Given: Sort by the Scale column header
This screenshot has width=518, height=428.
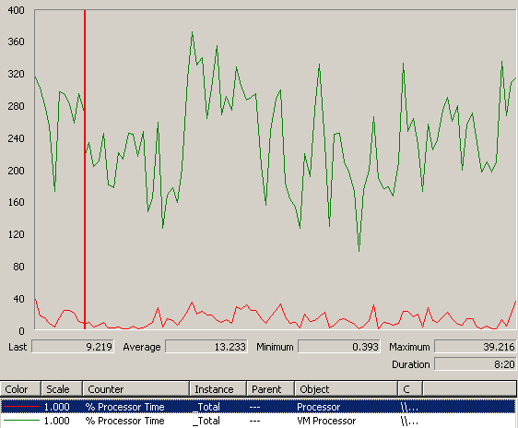Looking at the screenshot, I should [x=62, y=389].
